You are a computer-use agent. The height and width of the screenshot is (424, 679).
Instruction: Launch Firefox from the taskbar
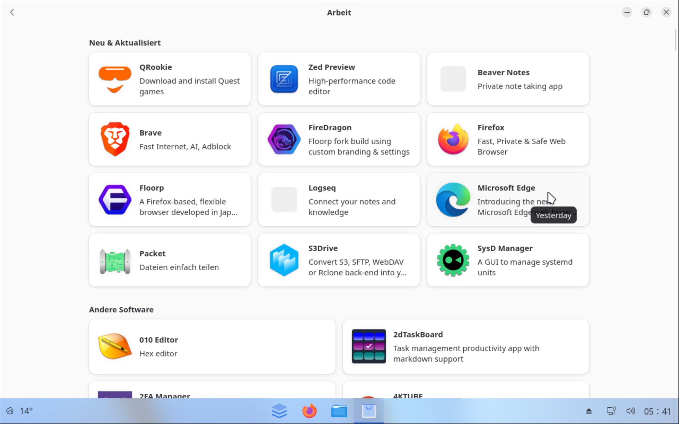[x=309, y=411]
